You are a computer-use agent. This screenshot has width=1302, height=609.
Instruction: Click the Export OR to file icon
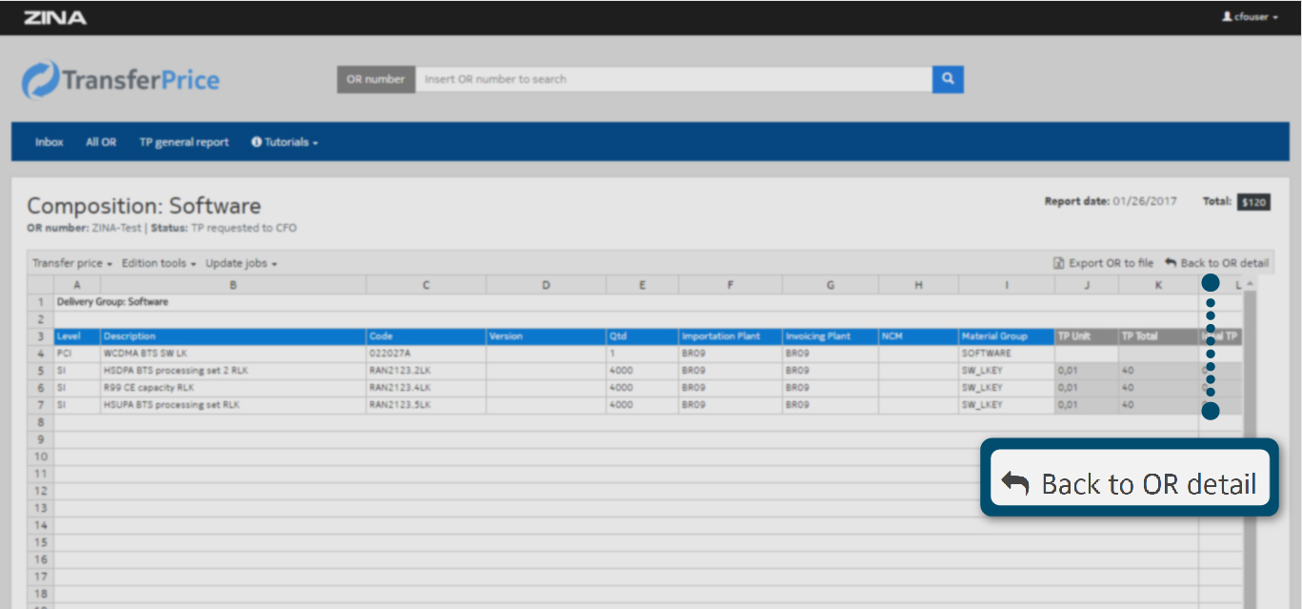coord(1058,263)
